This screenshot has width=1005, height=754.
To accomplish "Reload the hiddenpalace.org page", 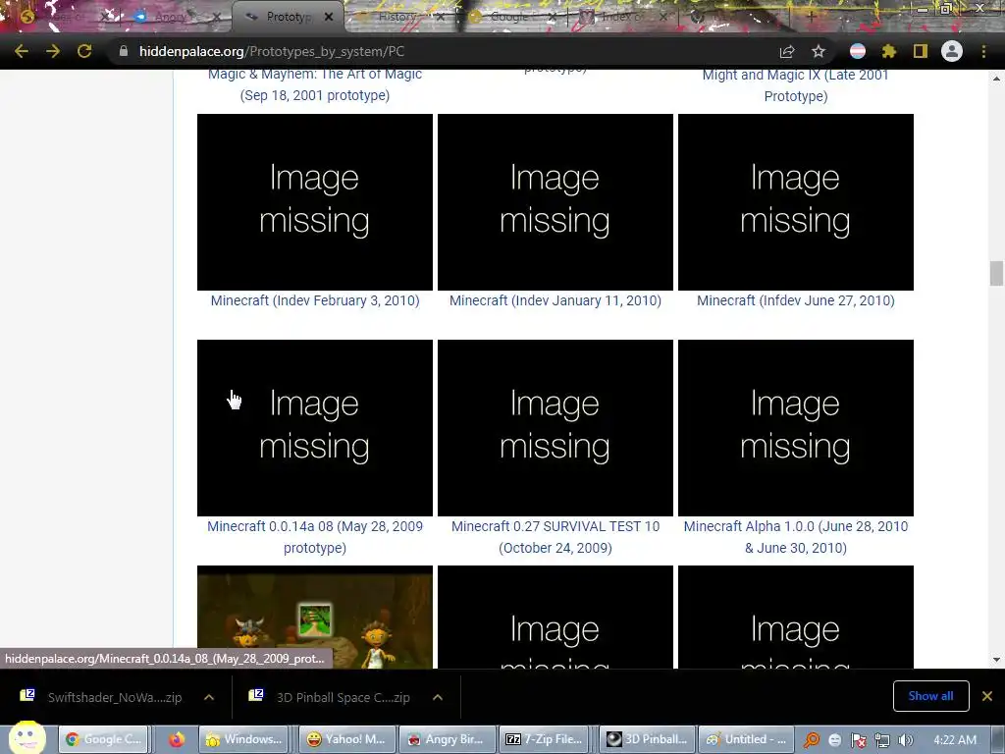I will (x=84, y=51).
